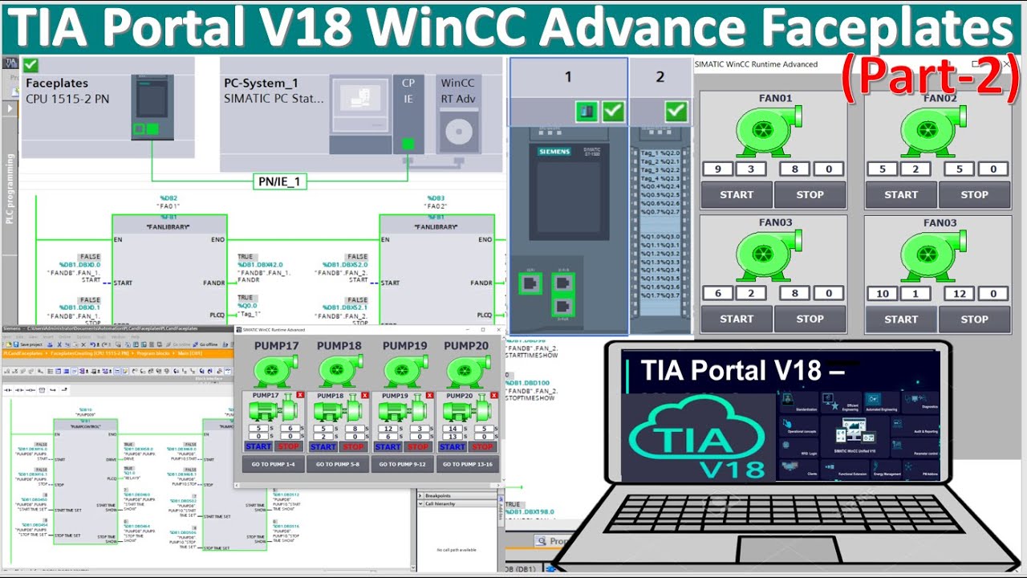Click the green checkmark above Faceplates device
Screen dimensions: 1027x578
tap(30, 64)
